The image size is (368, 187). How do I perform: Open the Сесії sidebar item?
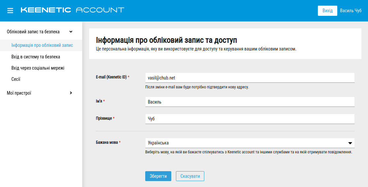coord(16,79)
